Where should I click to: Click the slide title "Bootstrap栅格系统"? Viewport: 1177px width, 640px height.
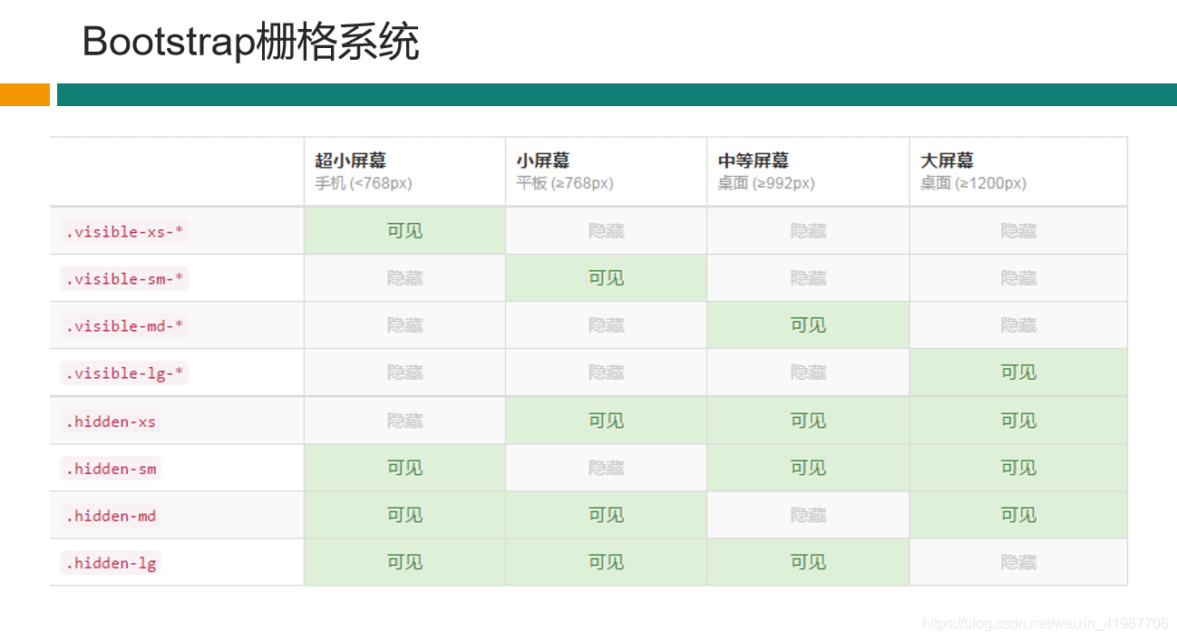point(250,42)
